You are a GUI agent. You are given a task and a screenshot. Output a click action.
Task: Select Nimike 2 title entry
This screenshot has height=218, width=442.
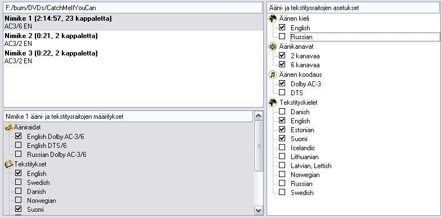tap(133, 40)
